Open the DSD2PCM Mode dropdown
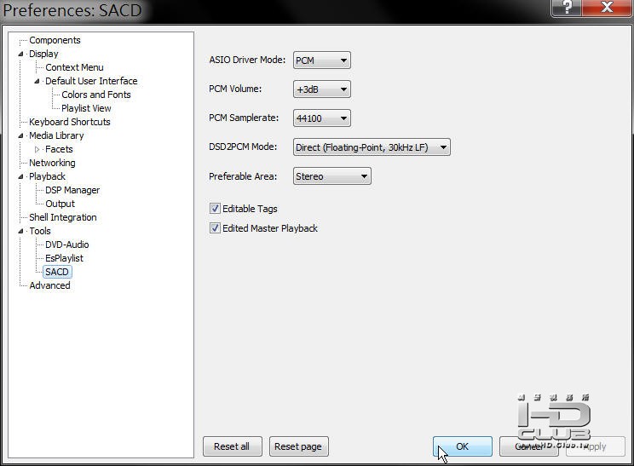Image resolution: width=634 pixels, height=466 pixels. point(372,147)
